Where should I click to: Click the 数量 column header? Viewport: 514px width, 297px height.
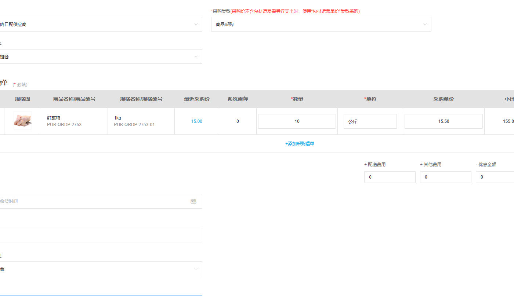pos(297,99)
